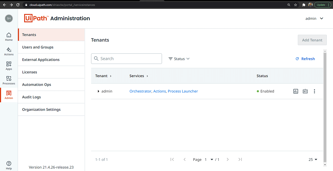The image size is (333, 171).
Task: Click the browser forward arrow
Action: tap(11, 5)
